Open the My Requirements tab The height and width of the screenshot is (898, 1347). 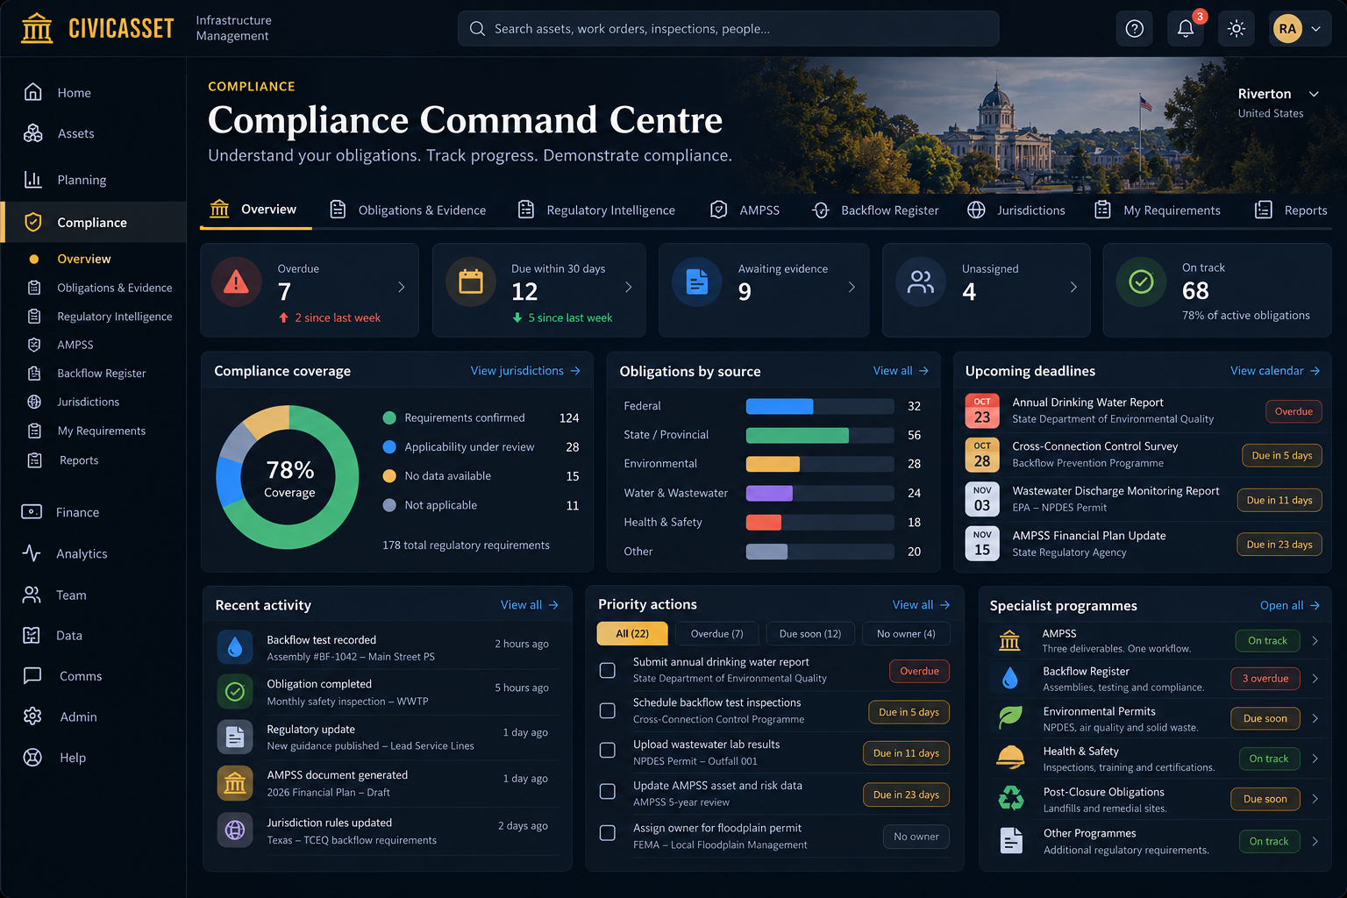click(1158, 210)
